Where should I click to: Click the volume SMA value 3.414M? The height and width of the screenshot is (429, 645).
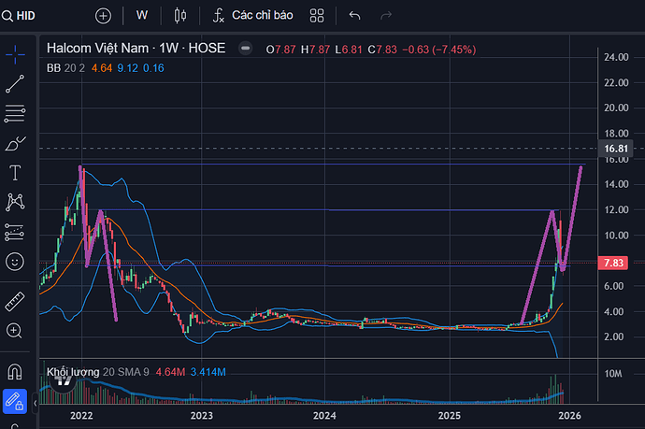pos(208,372)
